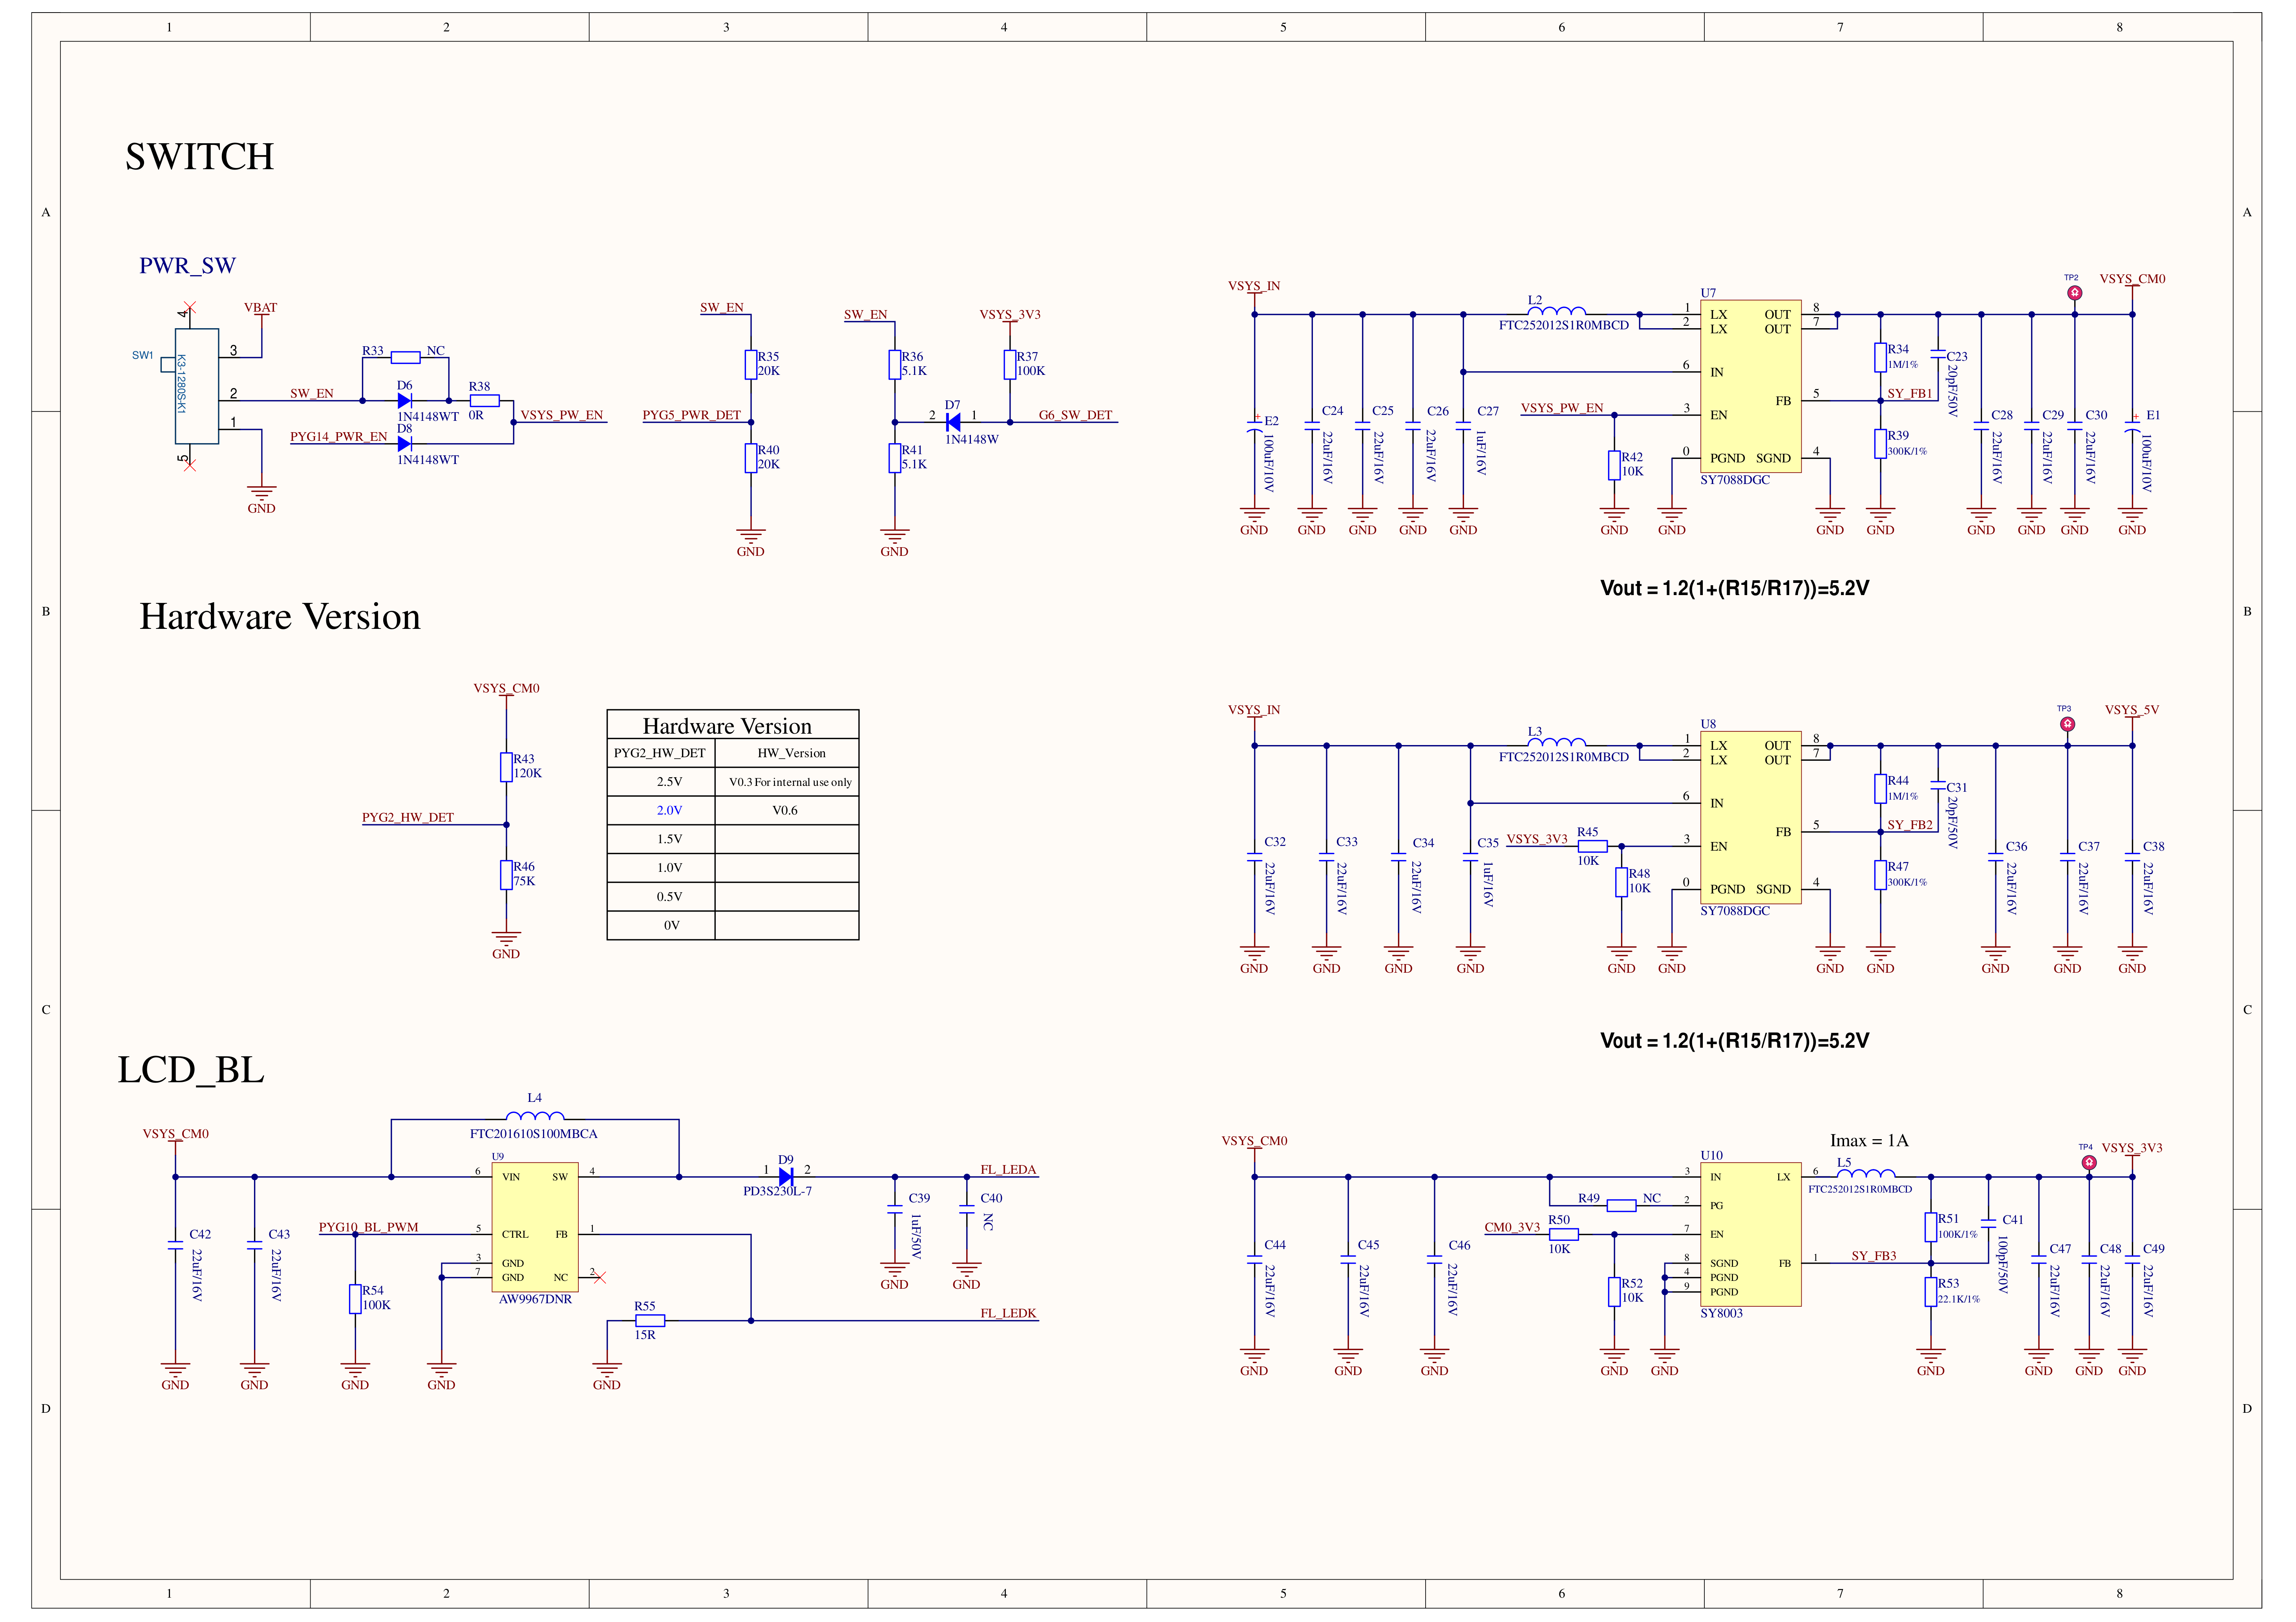Click the Hardware Version table header
The image size is (2296, 1622).
click(x=727, y=726)
